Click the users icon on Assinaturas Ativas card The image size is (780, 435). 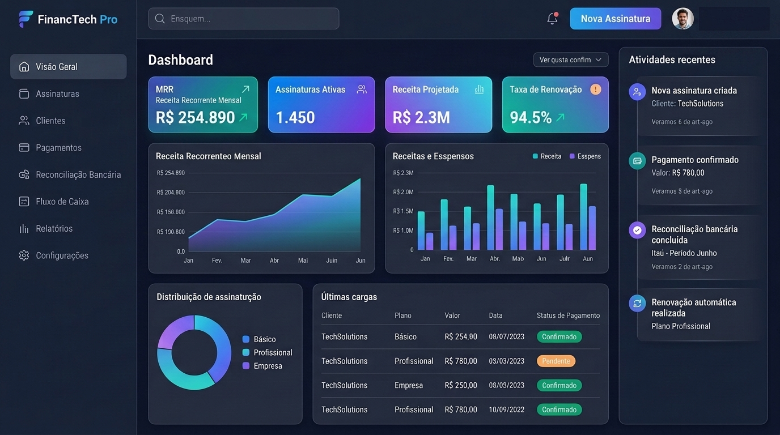pos(362,89)
